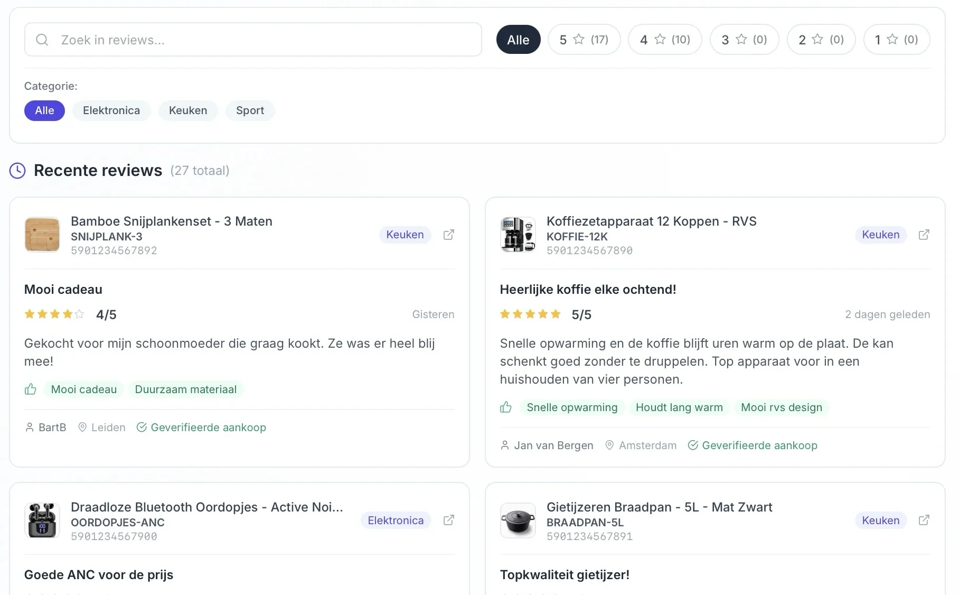Click the 'Mooi rvs design' tag
The width and height of the screenshot is (959, 595).
point(782,407)
